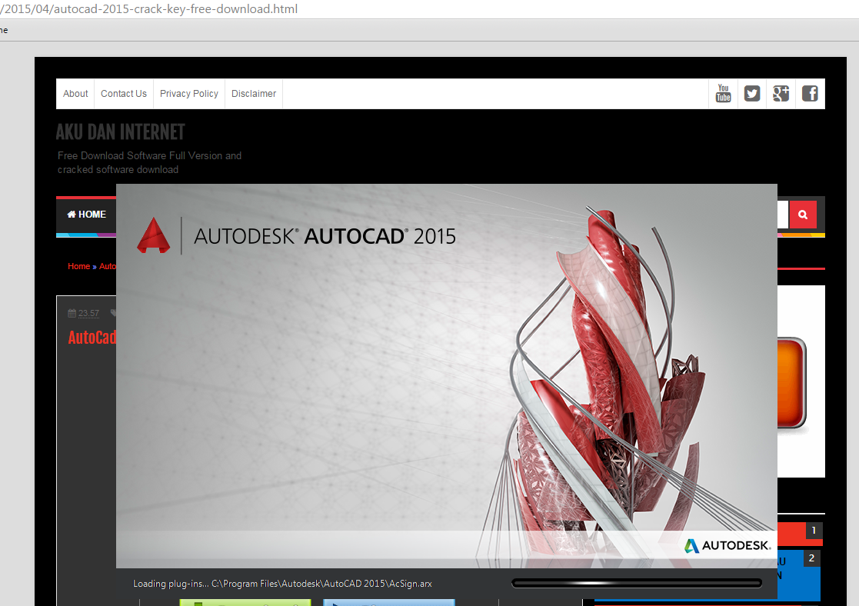This screenshot has width=859, height=606.
Task: Click the AutoCAD 2015 splash screen image
Action: (x=447, y=376)
